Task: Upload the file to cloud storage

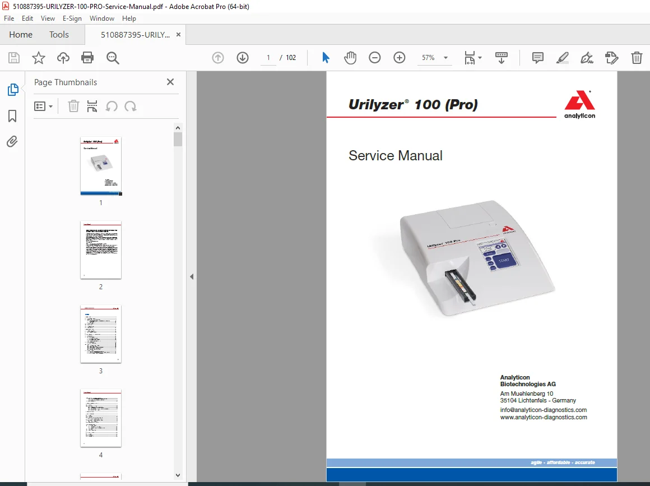Action: (63, 58)
